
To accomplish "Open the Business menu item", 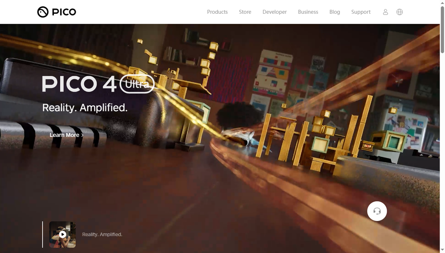I will click(308, 12).
